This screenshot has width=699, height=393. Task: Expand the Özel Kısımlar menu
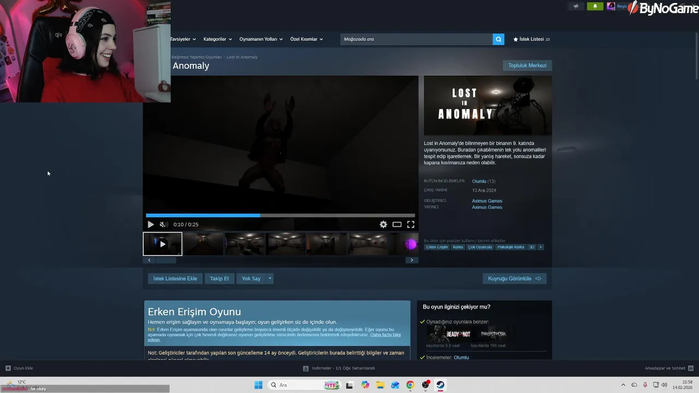[306, 39]
